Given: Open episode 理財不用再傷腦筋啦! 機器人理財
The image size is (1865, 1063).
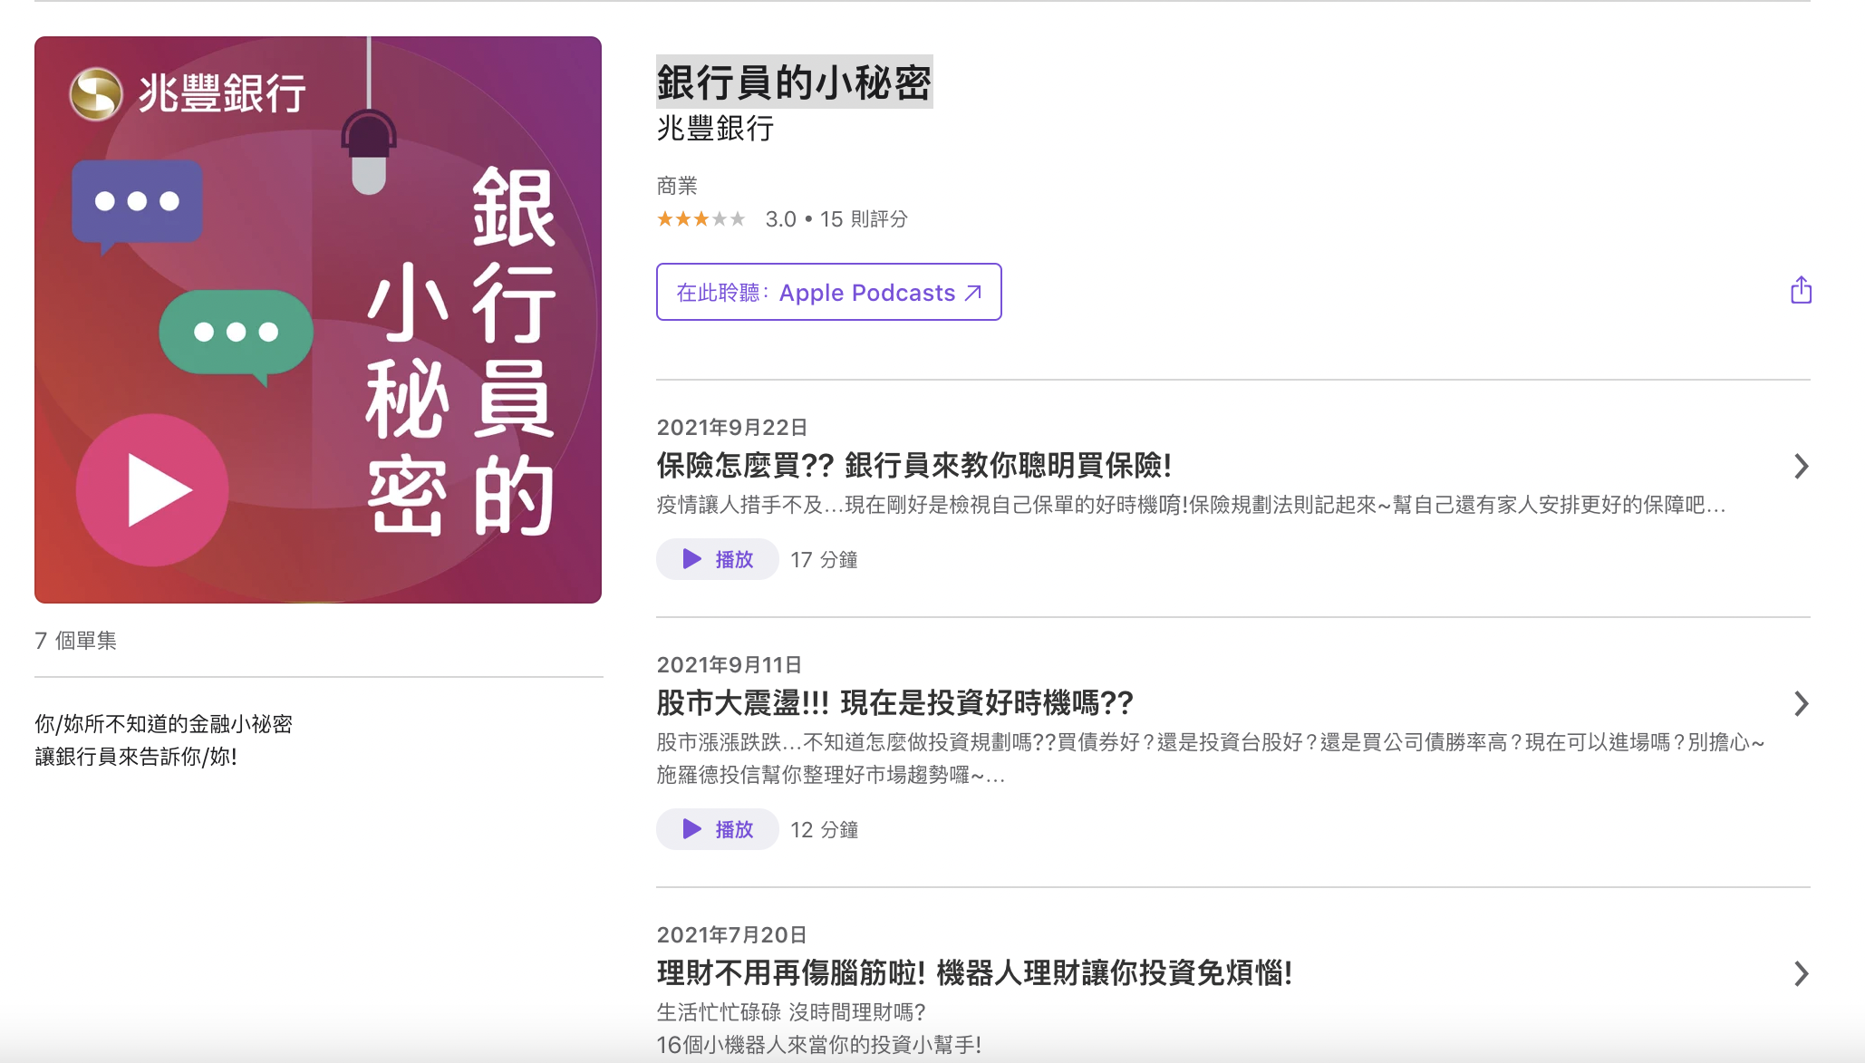Looking at the screenshot, I should pyautogui.click(x=974, y=973).
